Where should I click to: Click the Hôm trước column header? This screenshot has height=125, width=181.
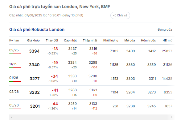click(x=148, y=41)
